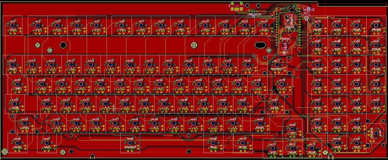Click the MX100 PAUSE key footprint
Screen dimensions: 388x160
(x=377, y=65)
